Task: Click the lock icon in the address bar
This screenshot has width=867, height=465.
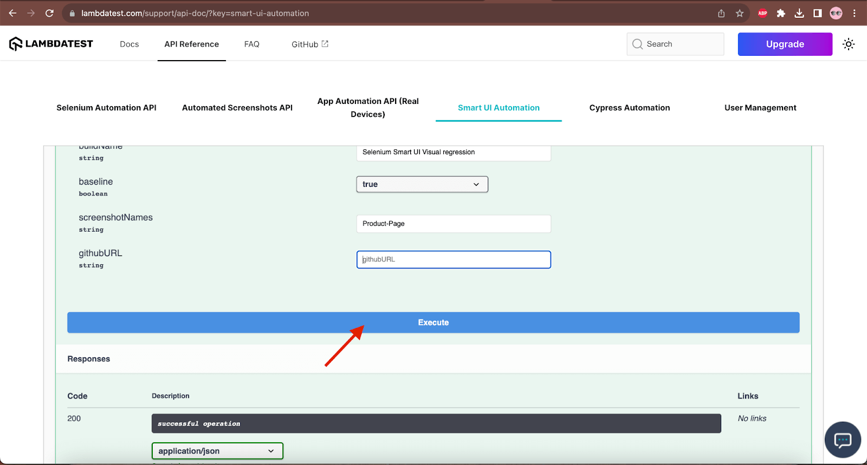Action: [72, 14]
